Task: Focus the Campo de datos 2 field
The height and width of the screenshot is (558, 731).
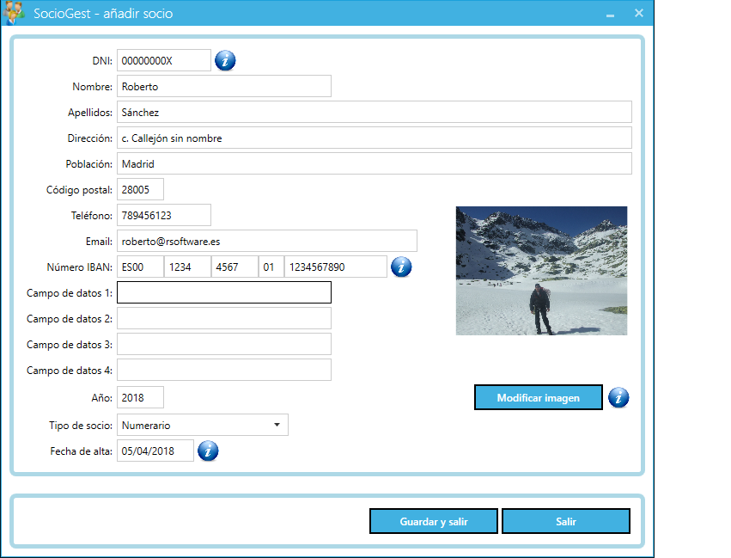Action: [224, 318]
